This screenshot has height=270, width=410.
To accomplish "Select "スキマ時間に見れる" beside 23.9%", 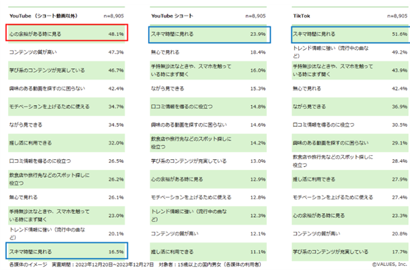I will (x=172, y=34).
